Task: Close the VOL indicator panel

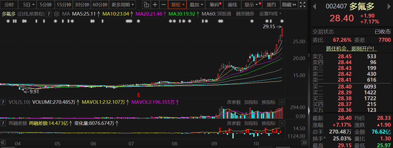Action: click(x=282, y=102)
